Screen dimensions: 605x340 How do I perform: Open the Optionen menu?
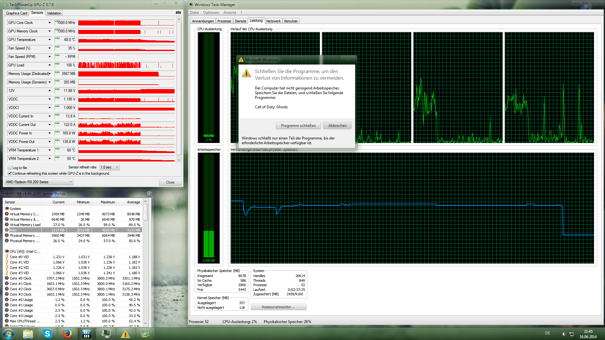coord(211,13)
